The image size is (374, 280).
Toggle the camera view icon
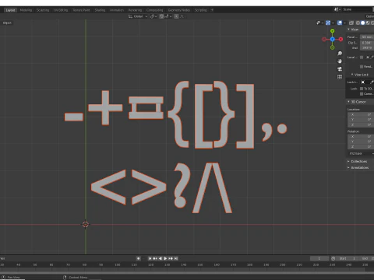click(340, 69)
